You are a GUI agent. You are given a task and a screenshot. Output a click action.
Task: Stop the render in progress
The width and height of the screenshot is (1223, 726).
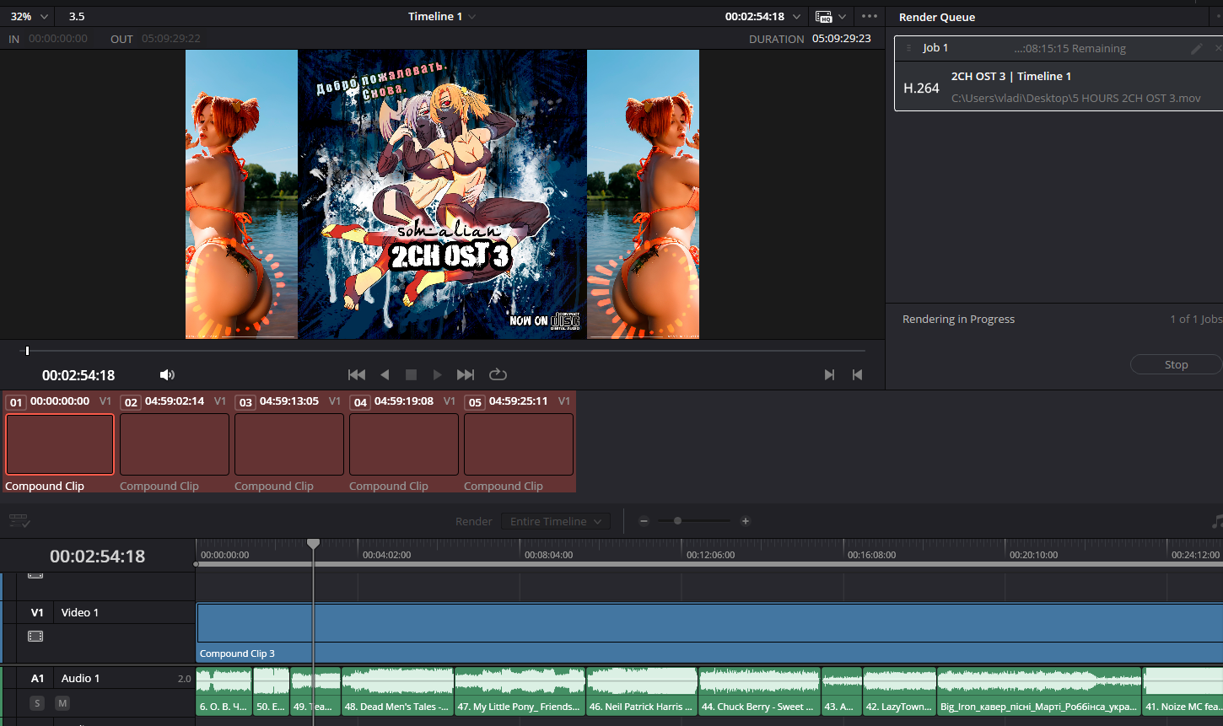(x=1176, y=364)
